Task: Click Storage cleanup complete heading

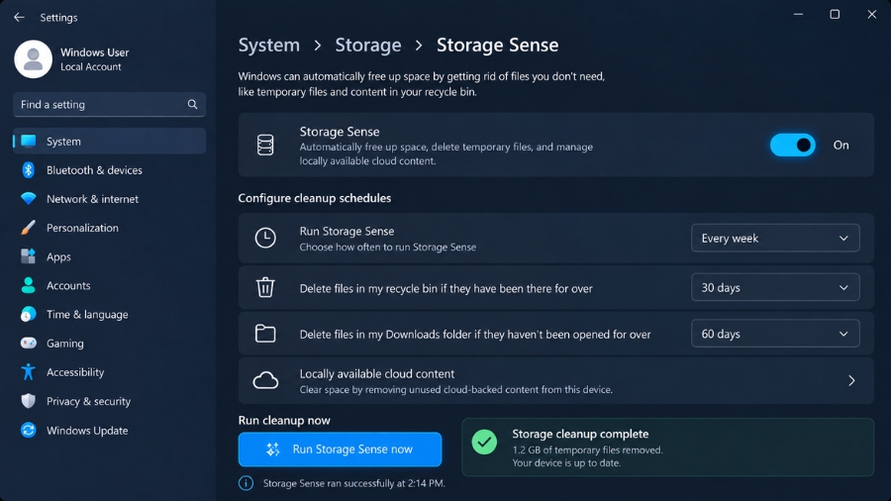Action: pos(580,434)
